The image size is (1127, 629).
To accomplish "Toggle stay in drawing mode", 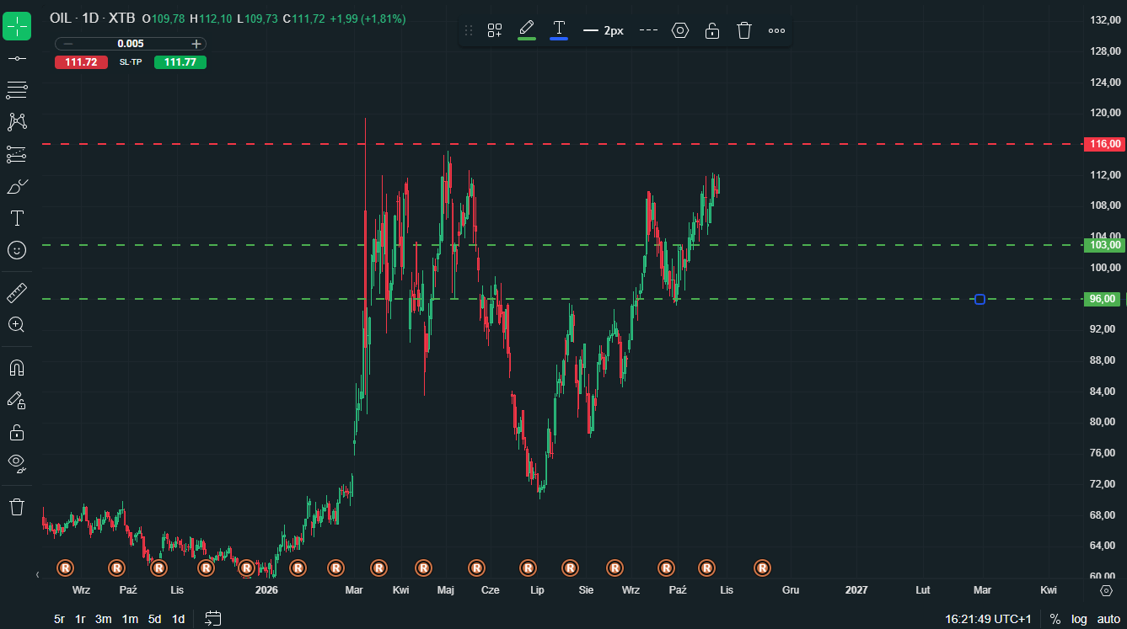I will [x=17, y=400].
